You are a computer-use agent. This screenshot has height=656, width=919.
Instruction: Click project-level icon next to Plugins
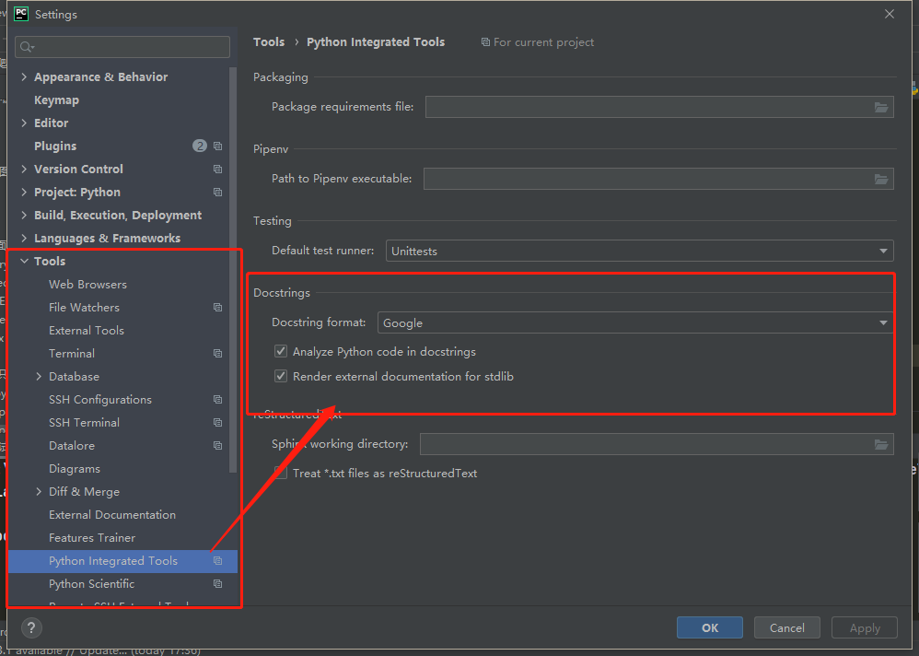coord(217,146)
